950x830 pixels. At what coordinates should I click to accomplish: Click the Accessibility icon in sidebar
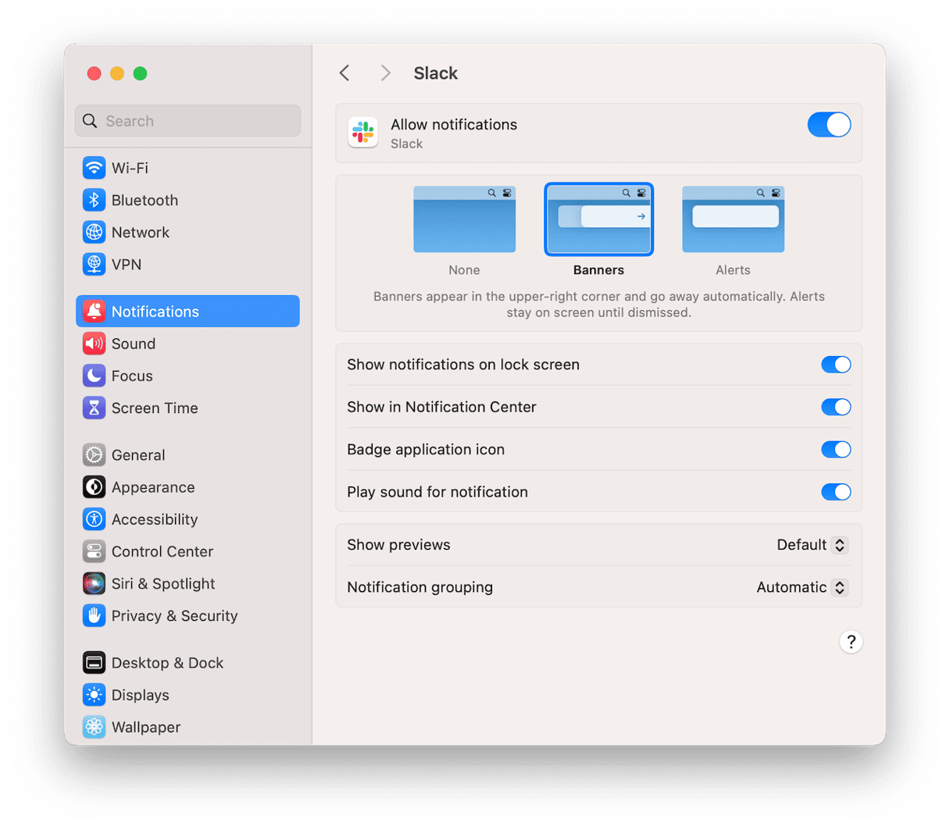click(94, 518)
